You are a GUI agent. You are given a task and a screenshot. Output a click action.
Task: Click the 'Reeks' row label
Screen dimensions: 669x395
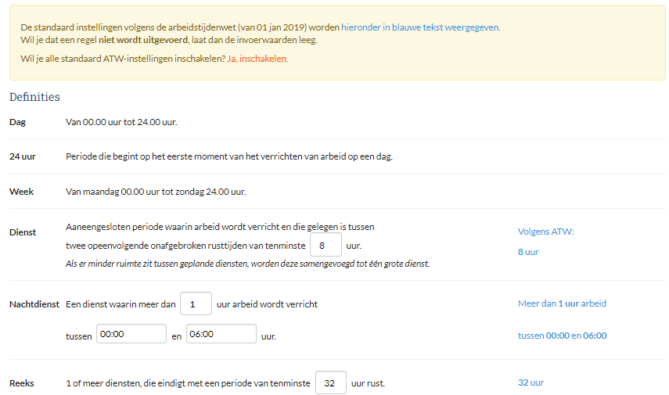pos(22,383)
